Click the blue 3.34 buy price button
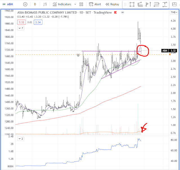The height and width of the screenshot is (170, 180). [38, 22]
